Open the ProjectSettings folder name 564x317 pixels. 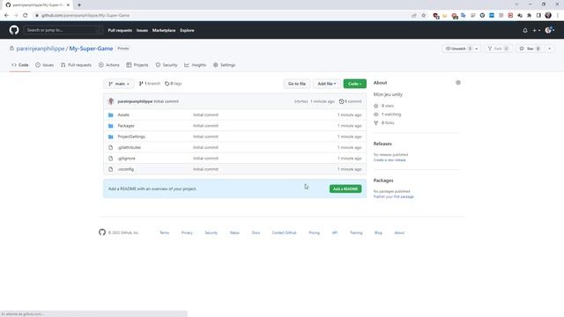coord(131,136)
